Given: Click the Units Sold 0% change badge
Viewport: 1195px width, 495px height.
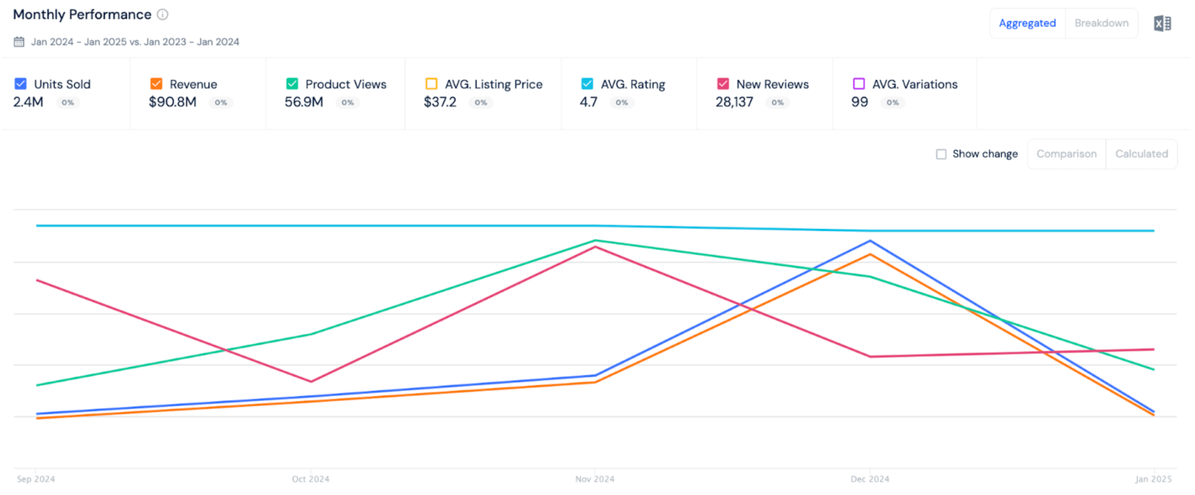Looking at the screenshot, I should (68, 103).
